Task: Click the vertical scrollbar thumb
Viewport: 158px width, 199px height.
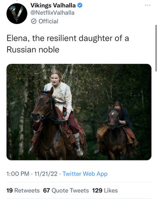Action: [x=156, y=48]
